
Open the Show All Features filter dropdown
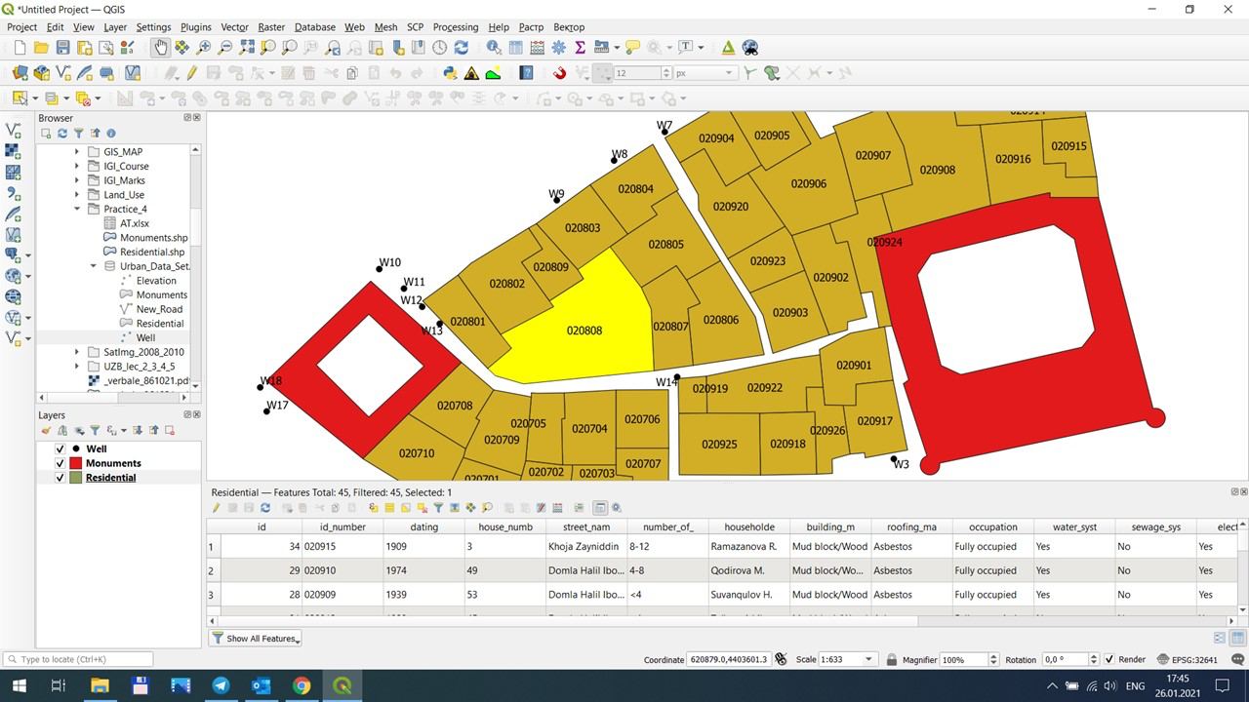tap(257, 639)
